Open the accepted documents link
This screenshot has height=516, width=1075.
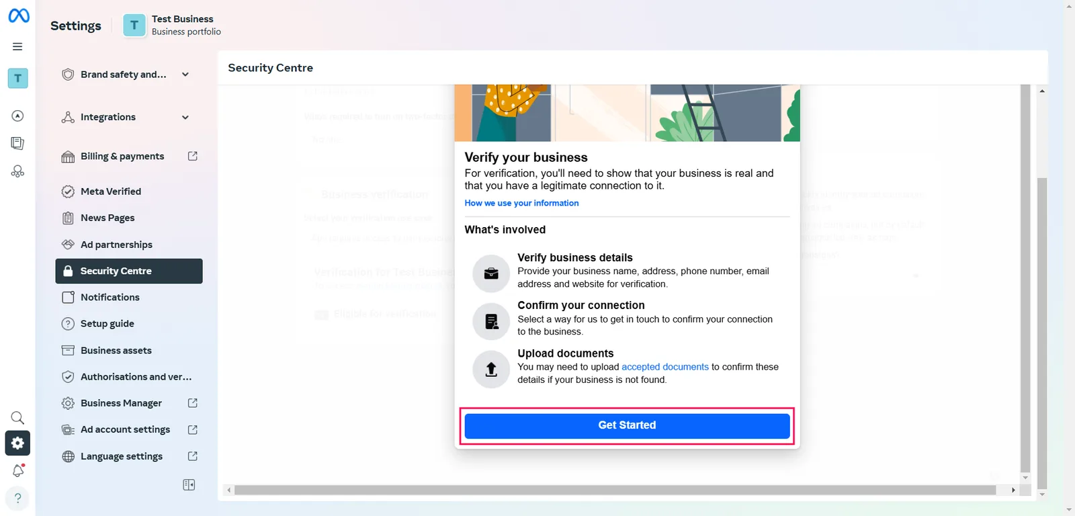(665, 367)
